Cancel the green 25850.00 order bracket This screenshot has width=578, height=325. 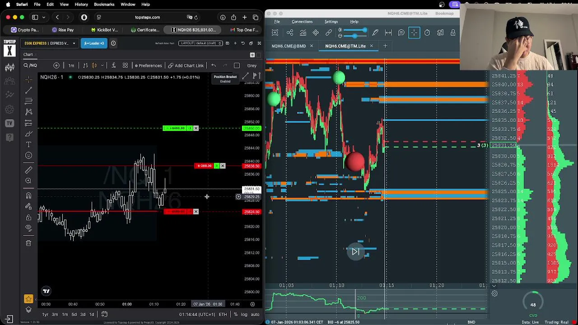click(x=196, y=128)
